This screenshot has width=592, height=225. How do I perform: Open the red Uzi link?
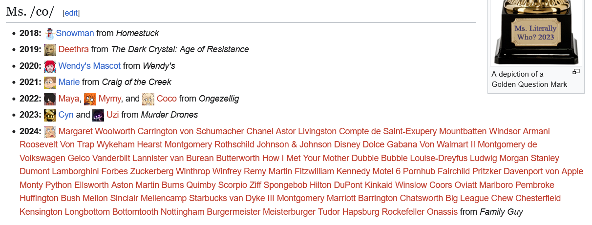tap(113, 115)
